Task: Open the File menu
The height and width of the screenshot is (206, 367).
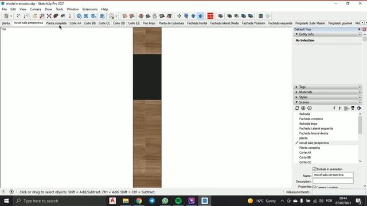Action: tap(4, 9)
